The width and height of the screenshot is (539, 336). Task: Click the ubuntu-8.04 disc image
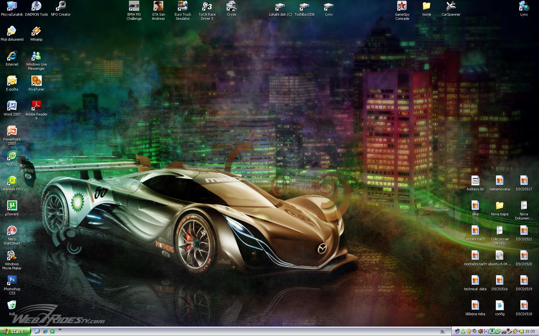tap(500, 258)
